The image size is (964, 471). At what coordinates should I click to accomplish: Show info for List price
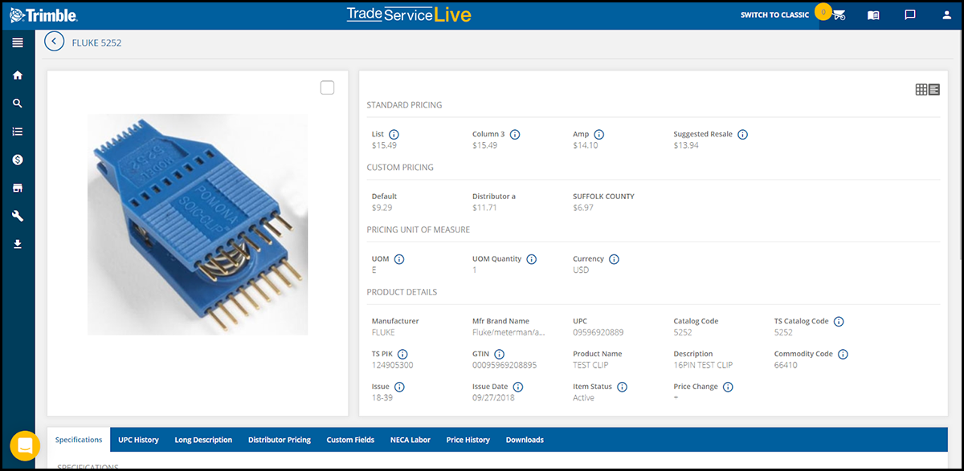coord(394,135)
